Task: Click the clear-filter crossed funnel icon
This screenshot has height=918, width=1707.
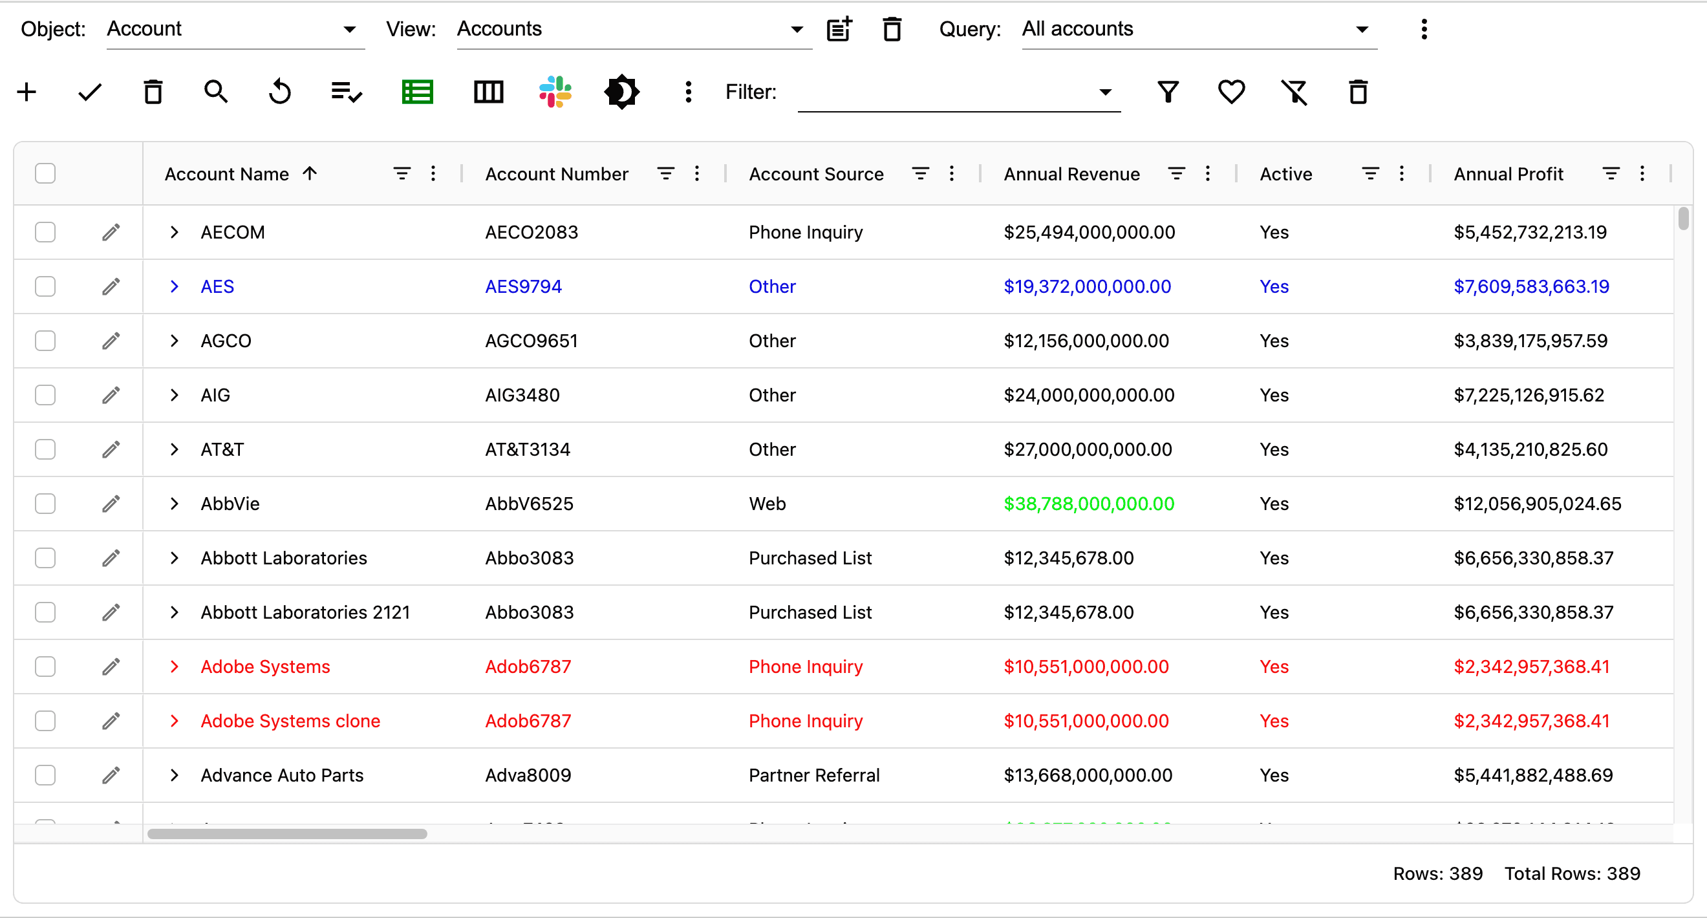Action: pos(1294,92)
